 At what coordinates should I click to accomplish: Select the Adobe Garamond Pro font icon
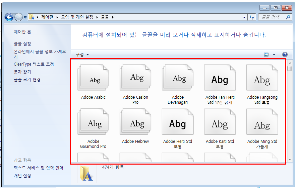tap(93, 122)
